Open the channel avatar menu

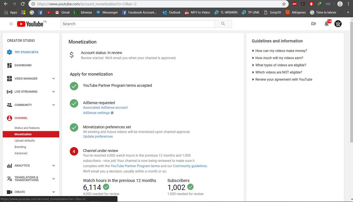pyautogui.click(x=338, y=24)
